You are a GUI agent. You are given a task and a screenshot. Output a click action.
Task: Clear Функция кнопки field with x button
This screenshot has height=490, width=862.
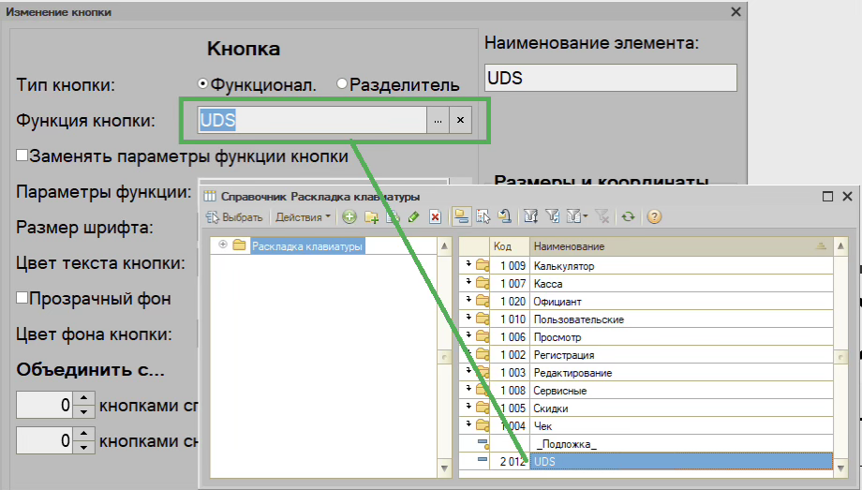[460, 121]
